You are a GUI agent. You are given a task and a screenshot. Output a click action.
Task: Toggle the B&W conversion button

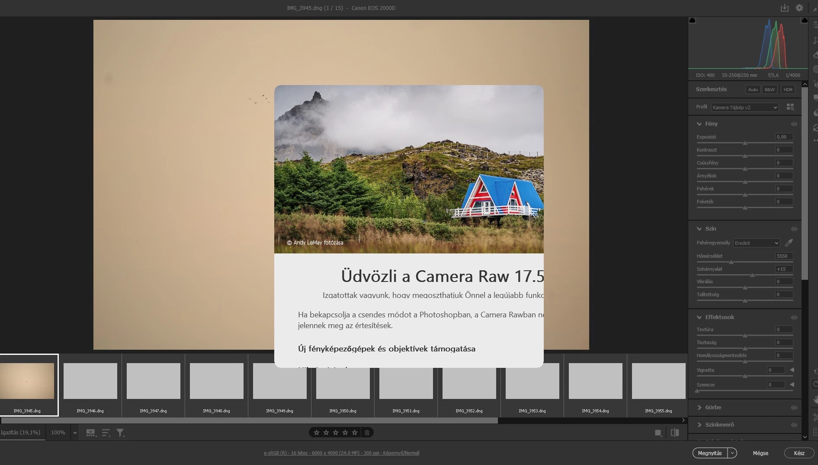[770, 89]
